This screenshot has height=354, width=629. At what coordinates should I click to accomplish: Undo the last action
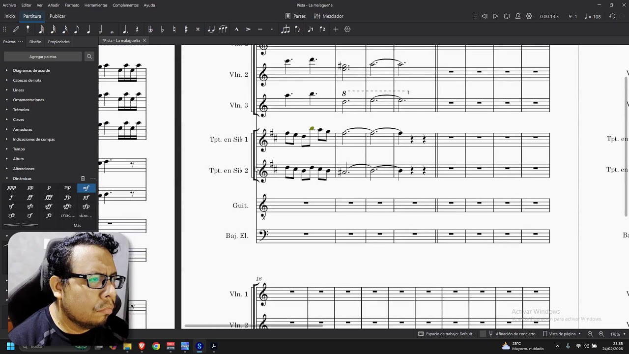pyautogui.click(x=612, y=16)
